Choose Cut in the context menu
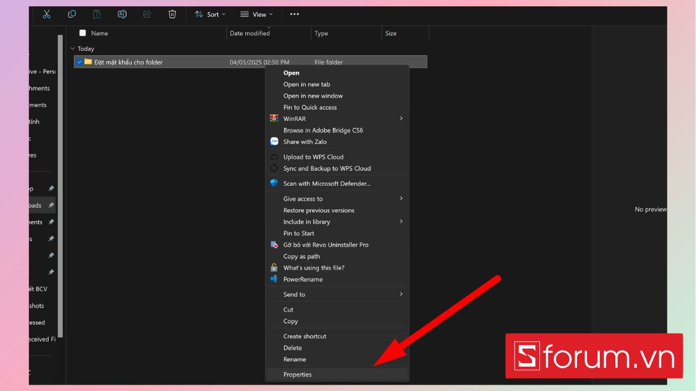696x391 pixels. 337,310
